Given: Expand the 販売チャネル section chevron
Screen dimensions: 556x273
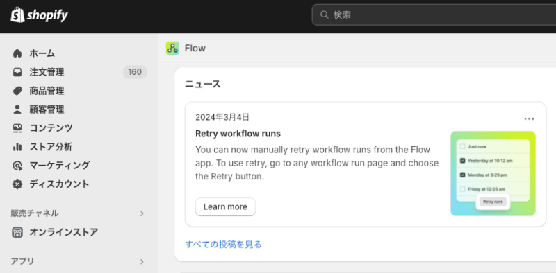Looking at the screenshot, I should coord(142,213).
